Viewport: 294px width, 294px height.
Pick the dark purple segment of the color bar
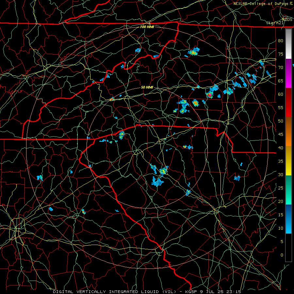pyautogui.click(x=288, y=66)
